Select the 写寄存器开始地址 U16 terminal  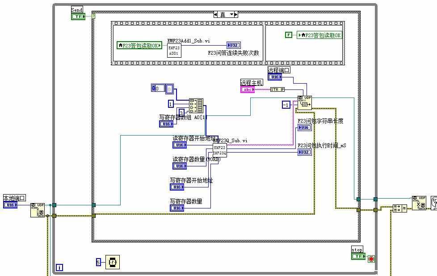point(177,187)
